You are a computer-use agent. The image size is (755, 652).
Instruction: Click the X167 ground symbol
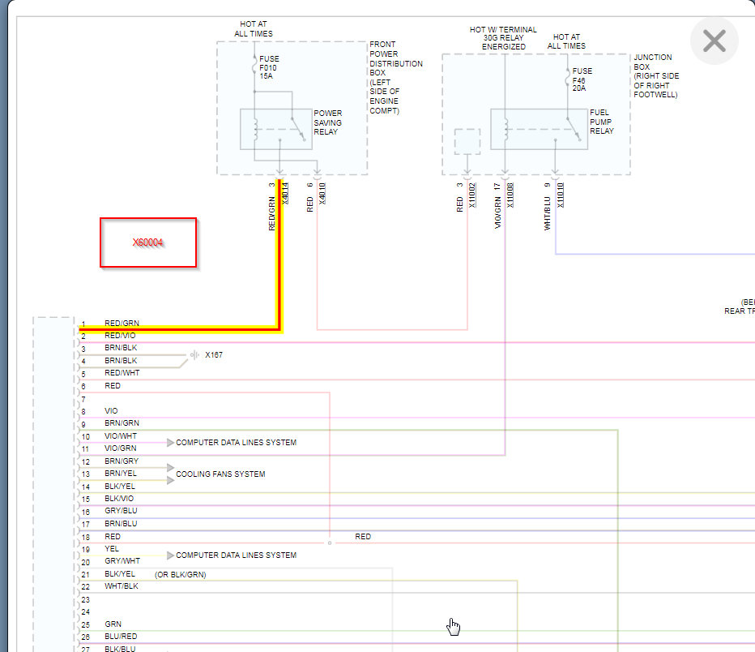pos(194,354)
